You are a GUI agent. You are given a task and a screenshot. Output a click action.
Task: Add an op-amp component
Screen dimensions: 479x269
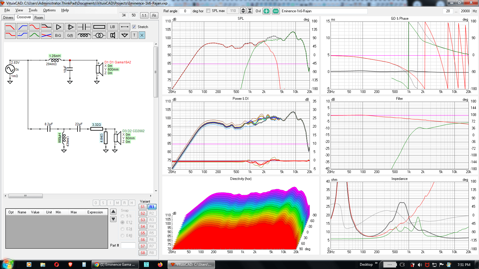coord(70,27)
